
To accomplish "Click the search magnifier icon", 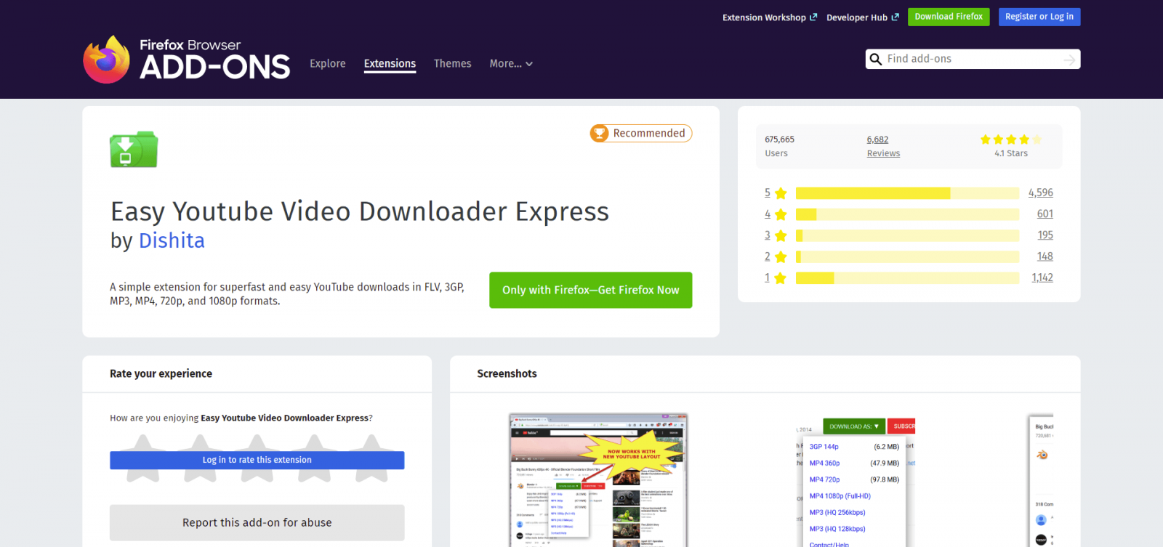I will (x=875, y=59).
